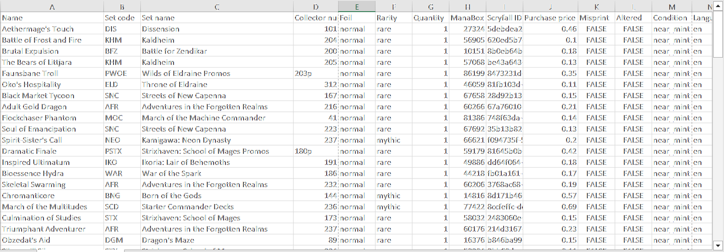Select the column J header
Viewport: 724px width, 252px height.
tap(550, 7)
